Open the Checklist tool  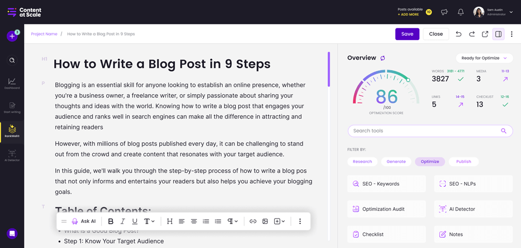click(x=386, y=234)
